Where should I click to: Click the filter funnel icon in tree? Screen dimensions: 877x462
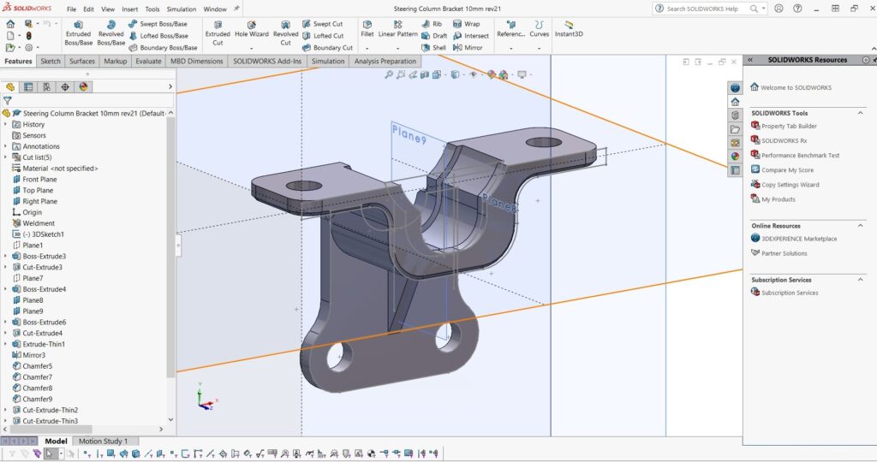7,101
